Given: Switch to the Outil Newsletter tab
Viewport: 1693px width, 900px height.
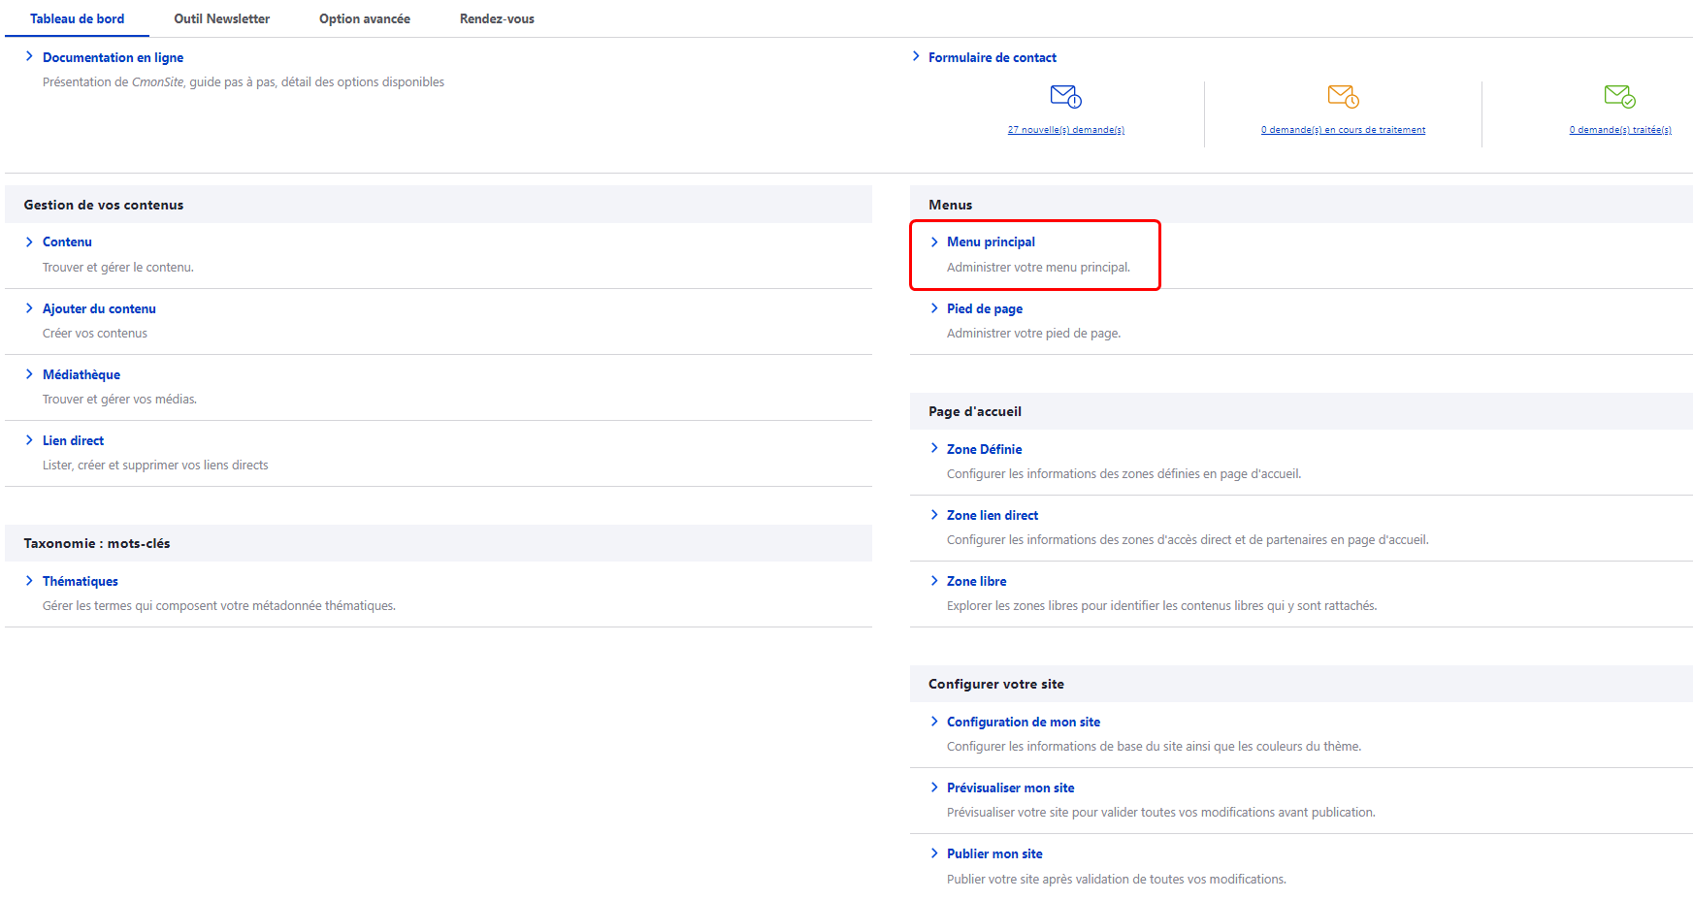Looking at the screenshot, I should (221, 18).
